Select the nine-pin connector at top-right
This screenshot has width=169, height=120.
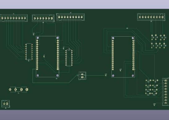coord(151,17)
